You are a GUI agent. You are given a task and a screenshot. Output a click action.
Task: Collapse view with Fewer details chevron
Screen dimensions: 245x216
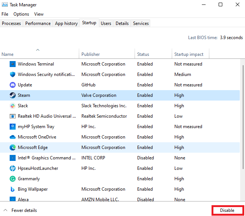click(5, 210)
